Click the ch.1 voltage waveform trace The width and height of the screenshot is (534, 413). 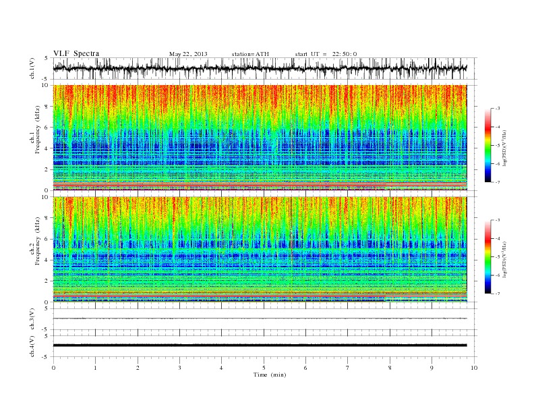point(260,68)
